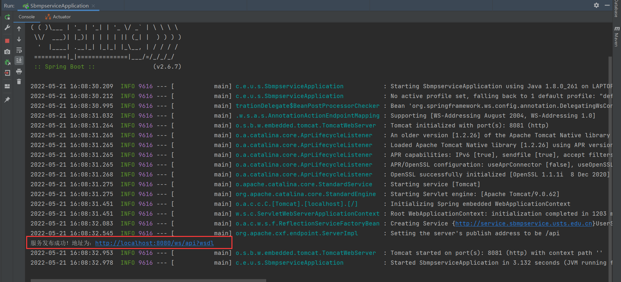This screenshot has width=621, height=282.
Task: Toggle scroll to end of console
Action: [x=19, y=60]
